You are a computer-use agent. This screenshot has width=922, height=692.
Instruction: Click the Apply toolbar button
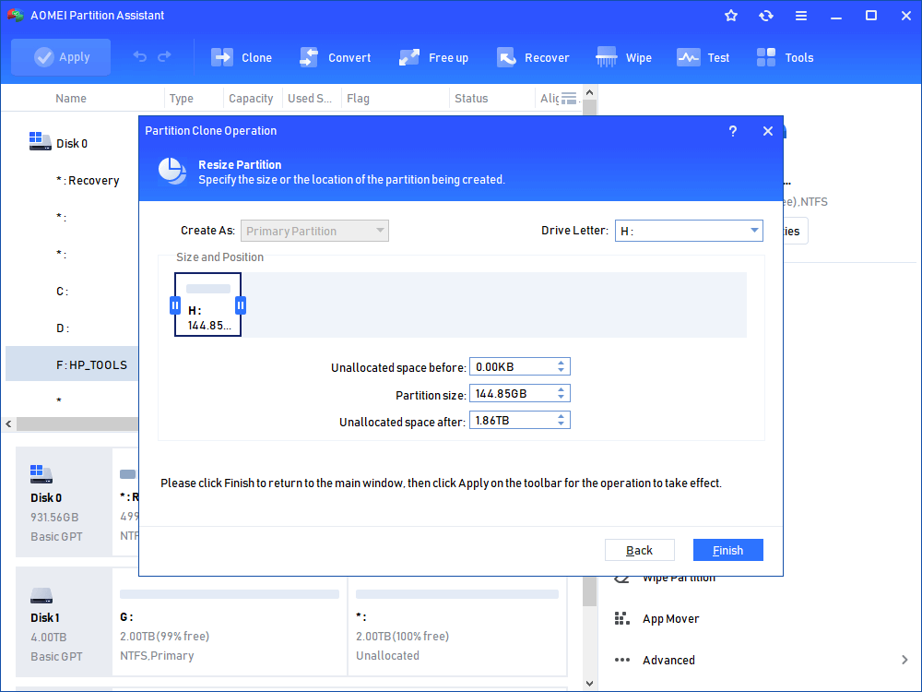tap(61, 57)
